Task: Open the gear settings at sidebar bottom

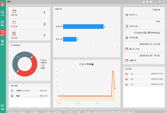Action: [x=3, y=107]
